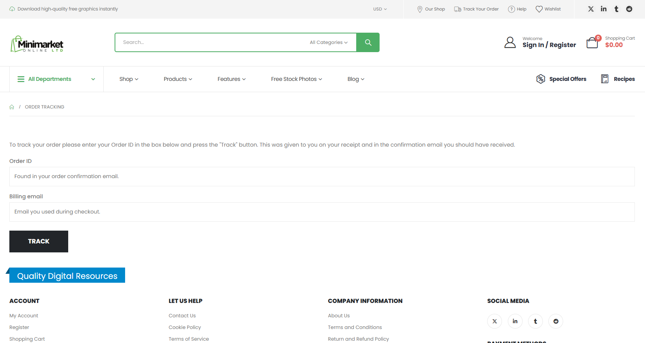Open the All Categories search dropdown
Screen dimensions: 645x343
click(x=329, y=42)
